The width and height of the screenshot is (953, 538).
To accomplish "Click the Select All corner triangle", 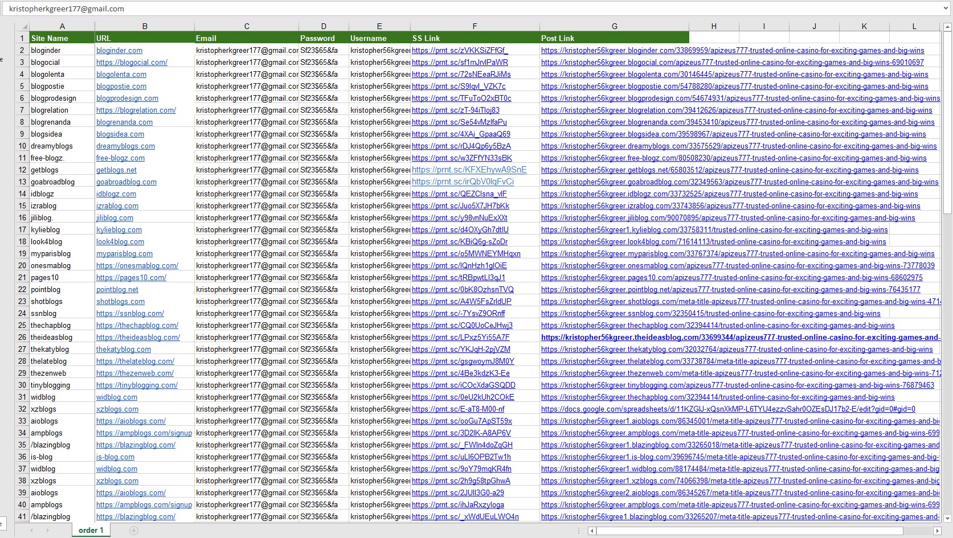I will tap(24, 27).
